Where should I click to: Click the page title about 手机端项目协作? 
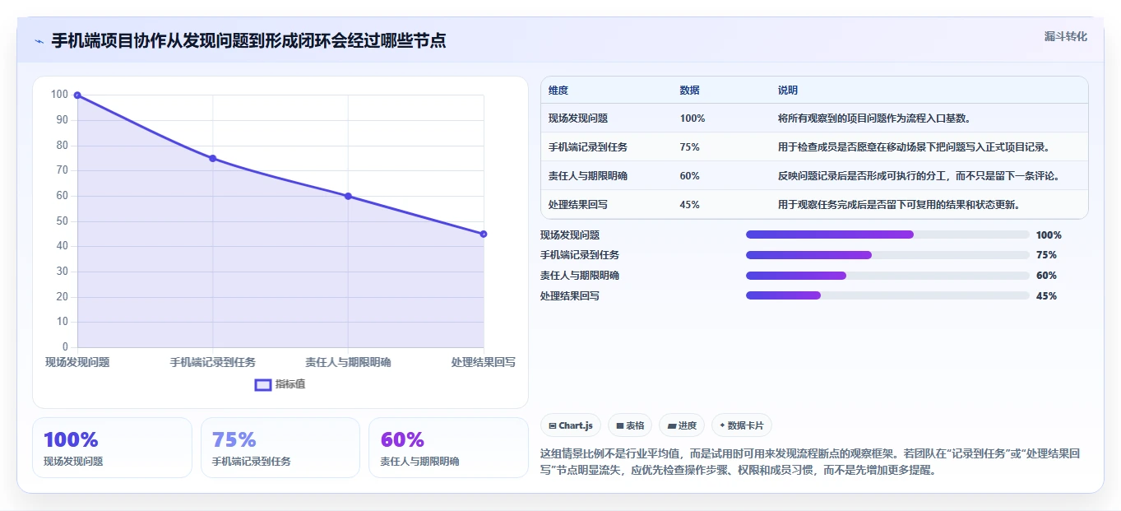(x=248, y=40)
